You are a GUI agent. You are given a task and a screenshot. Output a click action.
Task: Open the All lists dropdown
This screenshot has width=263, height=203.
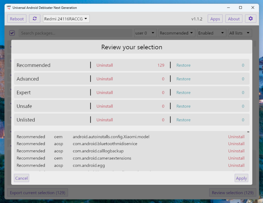pos(240,33)
